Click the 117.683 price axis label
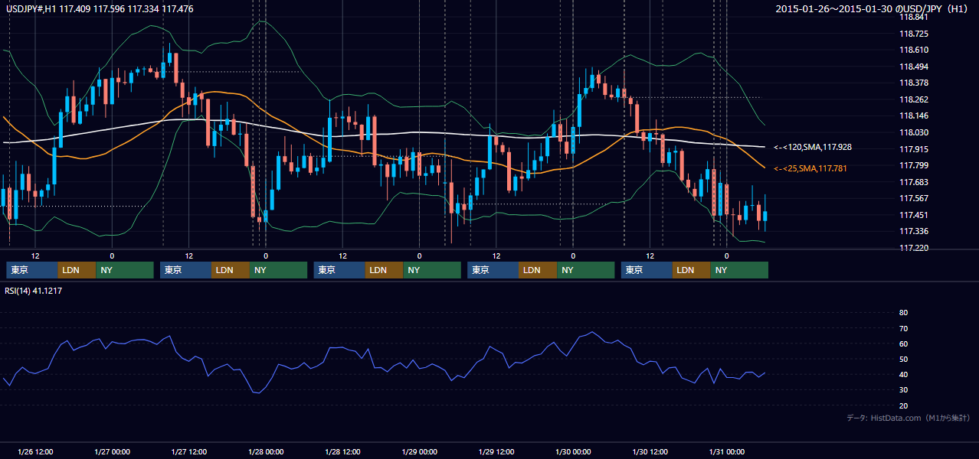 (913, 182)
